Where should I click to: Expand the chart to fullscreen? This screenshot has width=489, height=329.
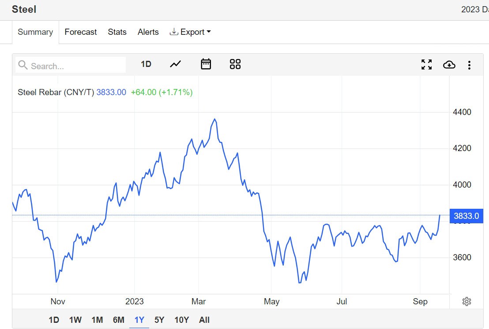[x=426, y=64]
